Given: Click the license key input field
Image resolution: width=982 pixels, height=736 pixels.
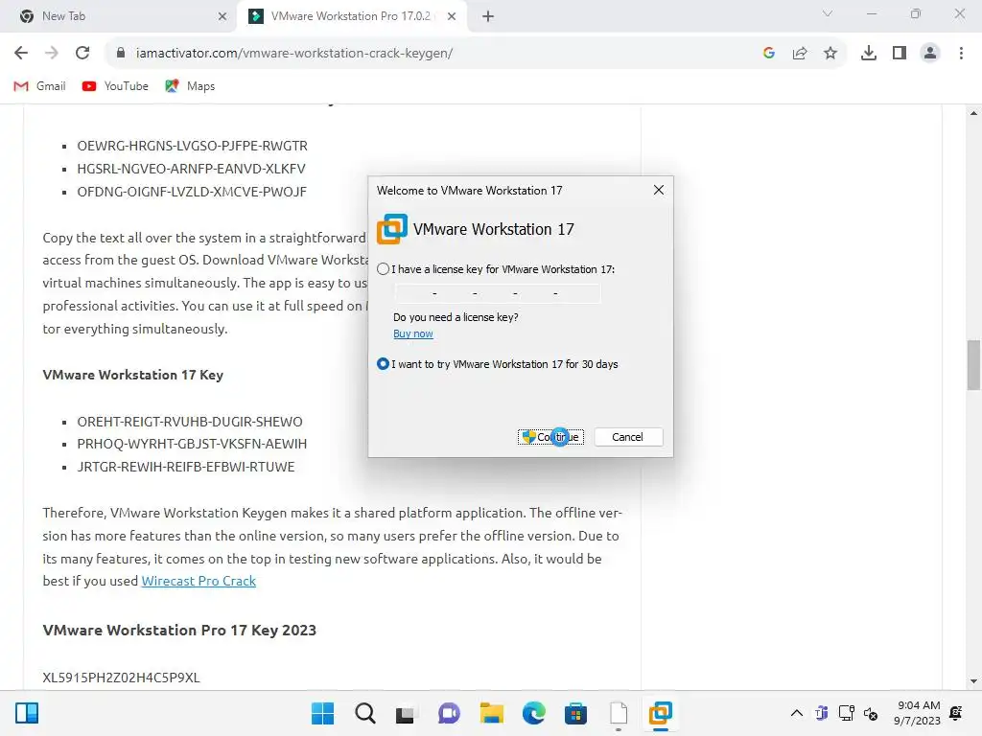Looking at the screenshot, I should [x=498, y=293].
